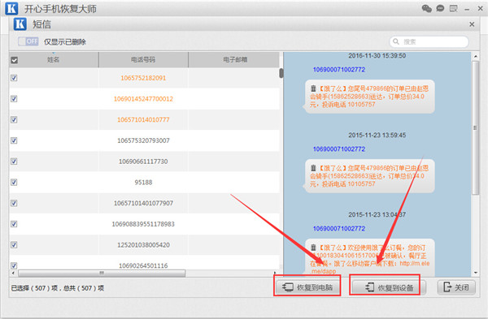Click trash icon in second 饿了么 message
Screen dimensions: 488x319
tap(313, 168)
